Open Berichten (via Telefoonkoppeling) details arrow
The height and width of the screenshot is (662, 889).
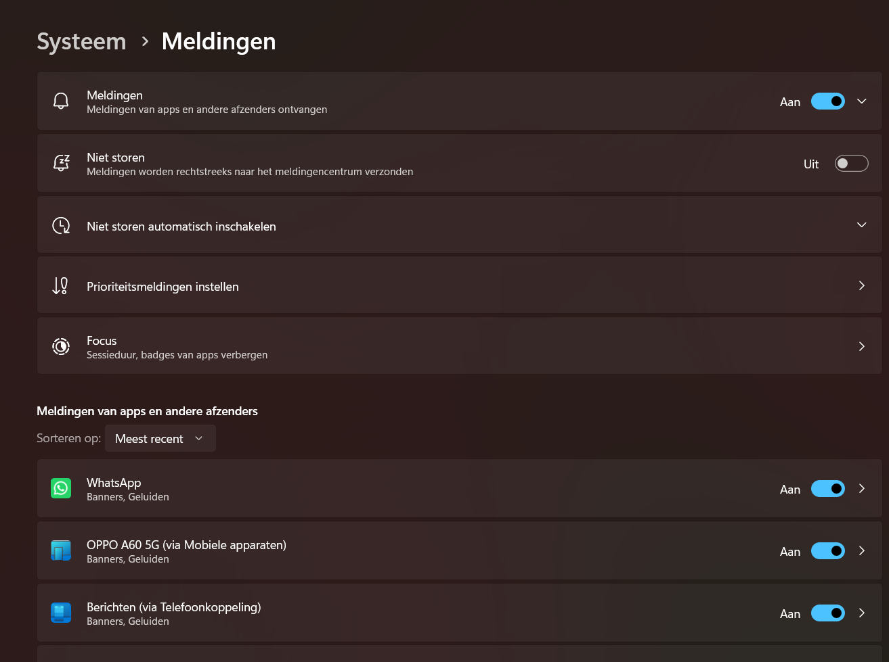click(862, 613)
